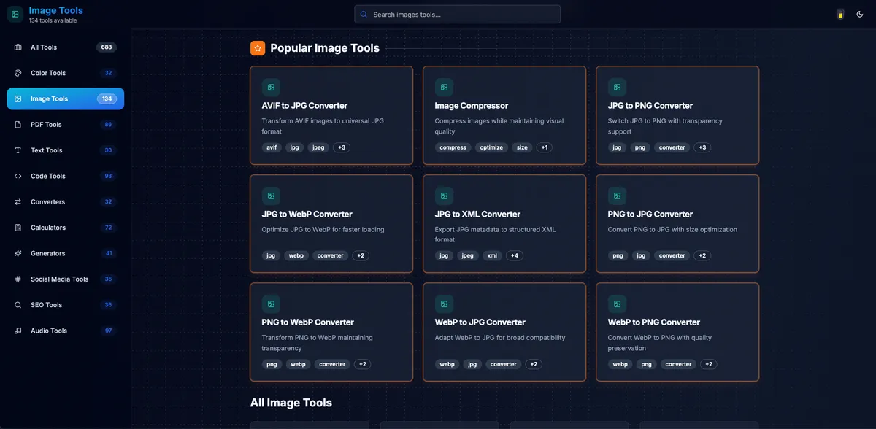The width and height of the screenshot is (876, 429).
Task: Click the WebP to JPG Converter card icon
Action: tap(444, 304)
